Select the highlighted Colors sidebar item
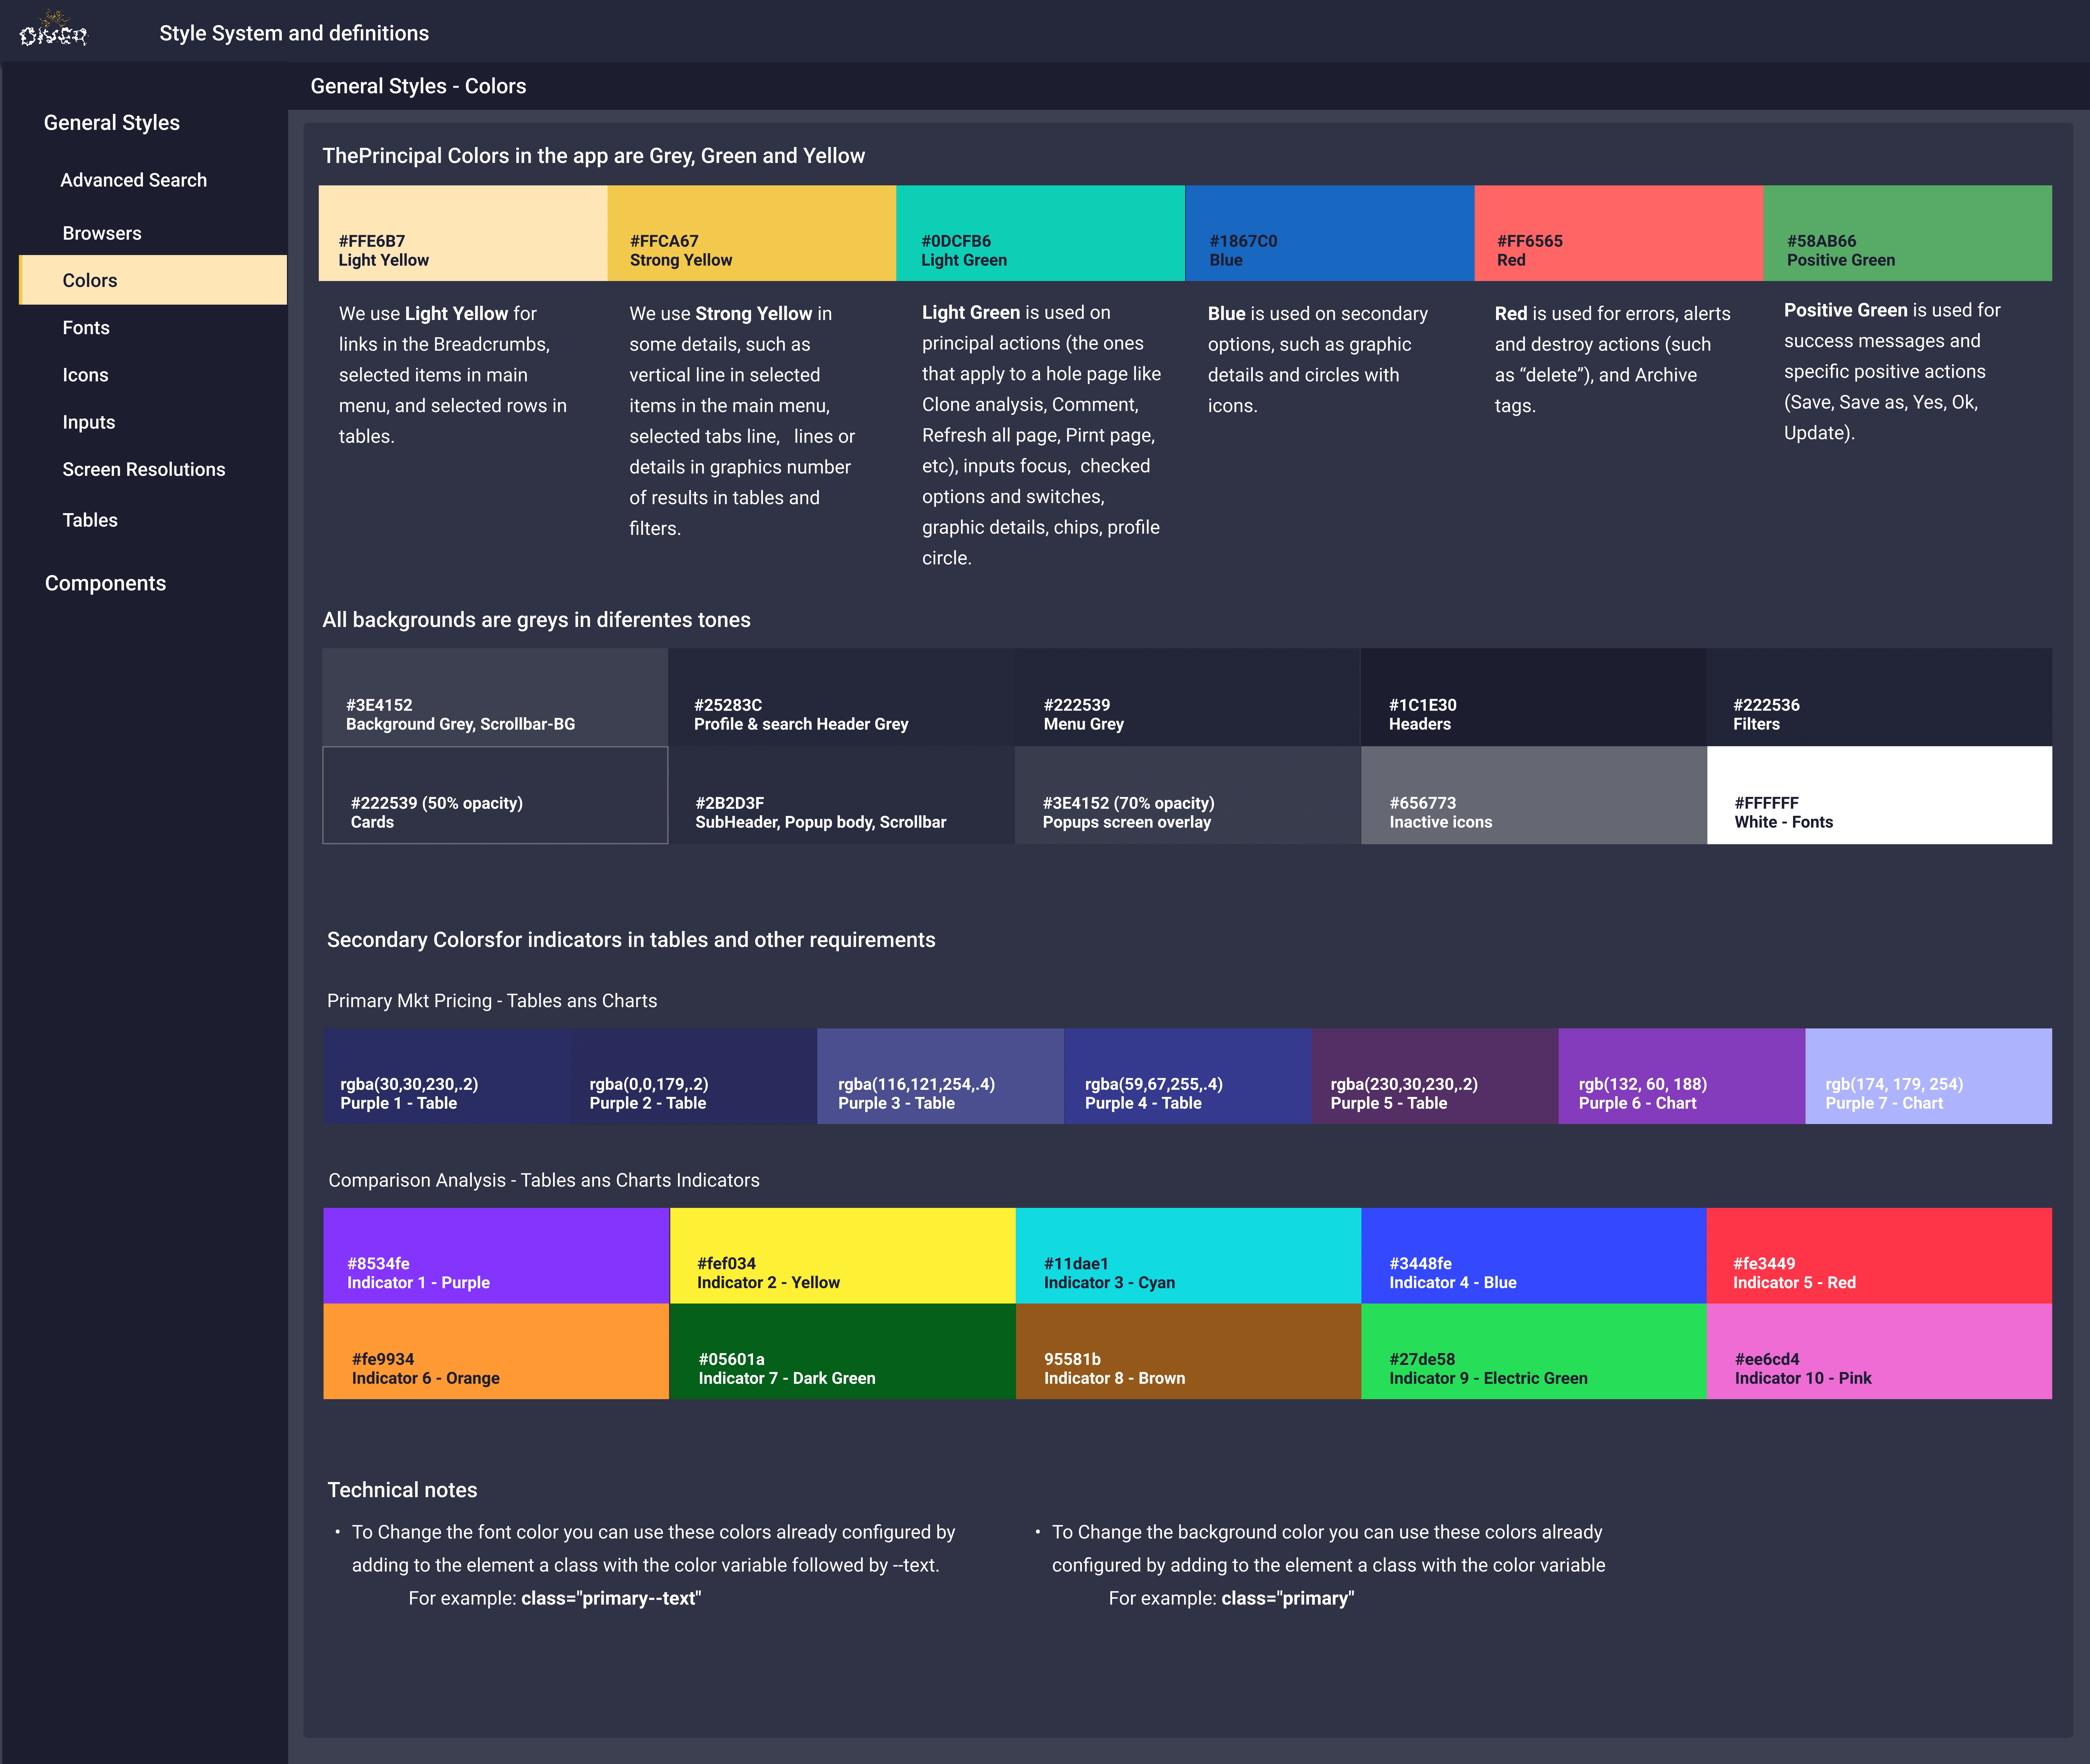Image resolution: width=2090 pixels, height=1764 pixels. click(152, 280)
